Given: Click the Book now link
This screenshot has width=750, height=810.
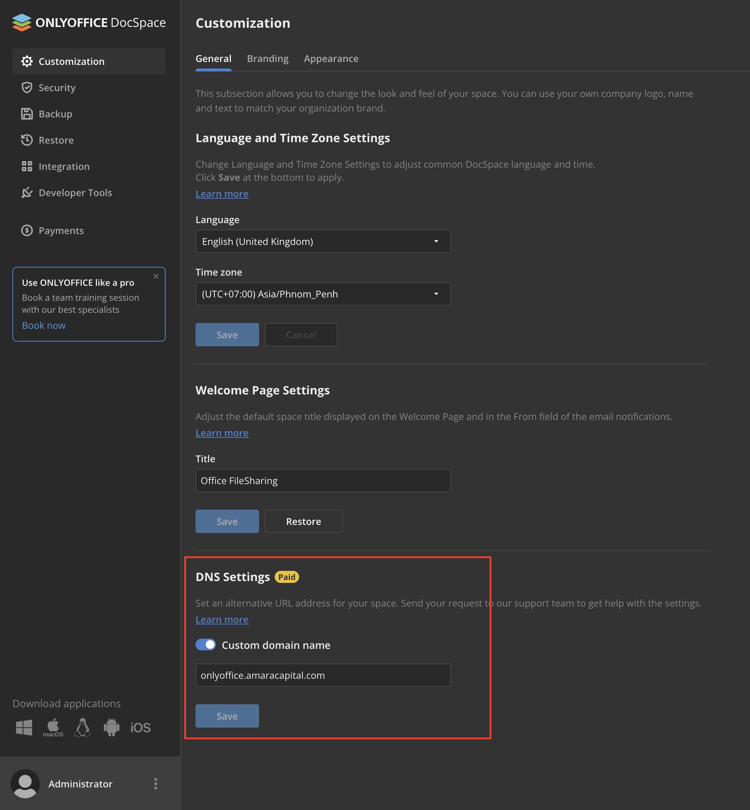Looking at the screenshot, I should (x=44, y=325).
